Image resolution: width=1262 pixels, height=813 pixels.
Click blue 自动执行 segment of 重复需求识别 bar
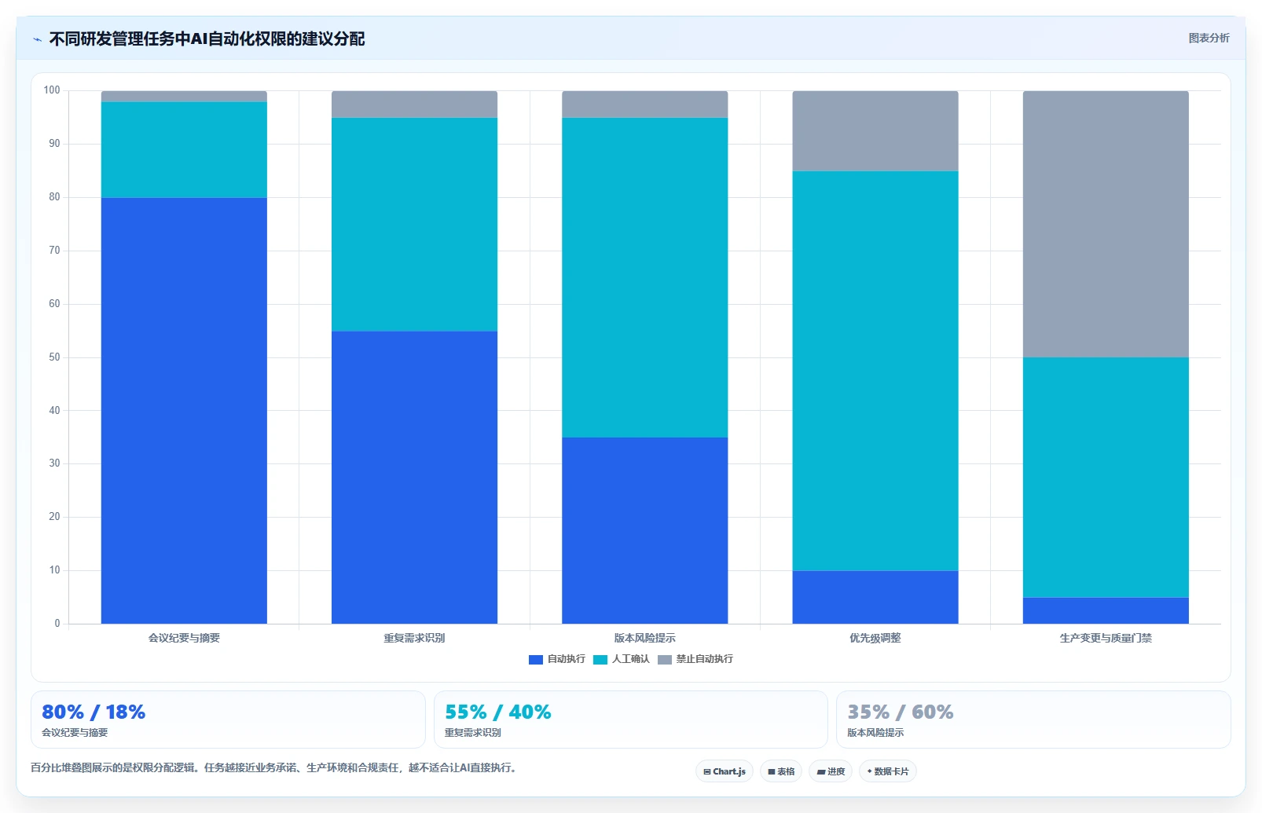[414, 478]
